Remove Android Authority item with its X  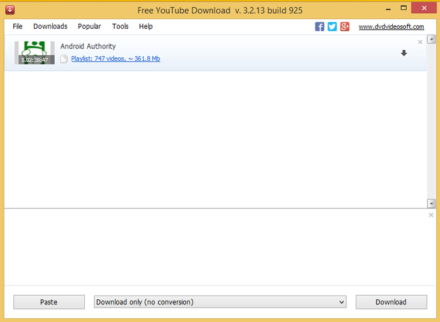[420, 42]
